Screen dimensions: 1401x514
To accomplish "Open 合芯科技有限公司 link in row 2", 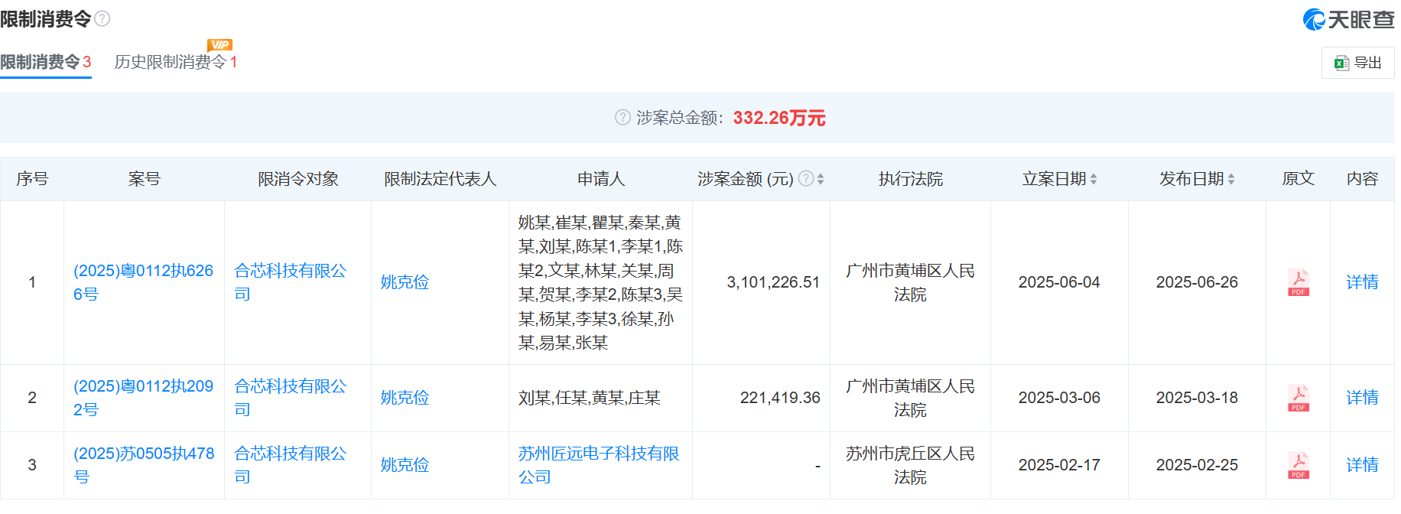I will (x=291, y=398).
